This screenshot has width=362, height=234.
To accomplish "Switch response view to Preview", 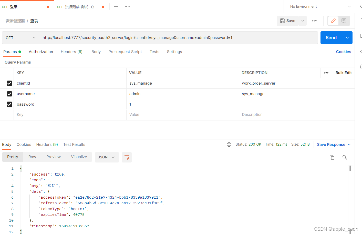I will [x=54, y=157].
